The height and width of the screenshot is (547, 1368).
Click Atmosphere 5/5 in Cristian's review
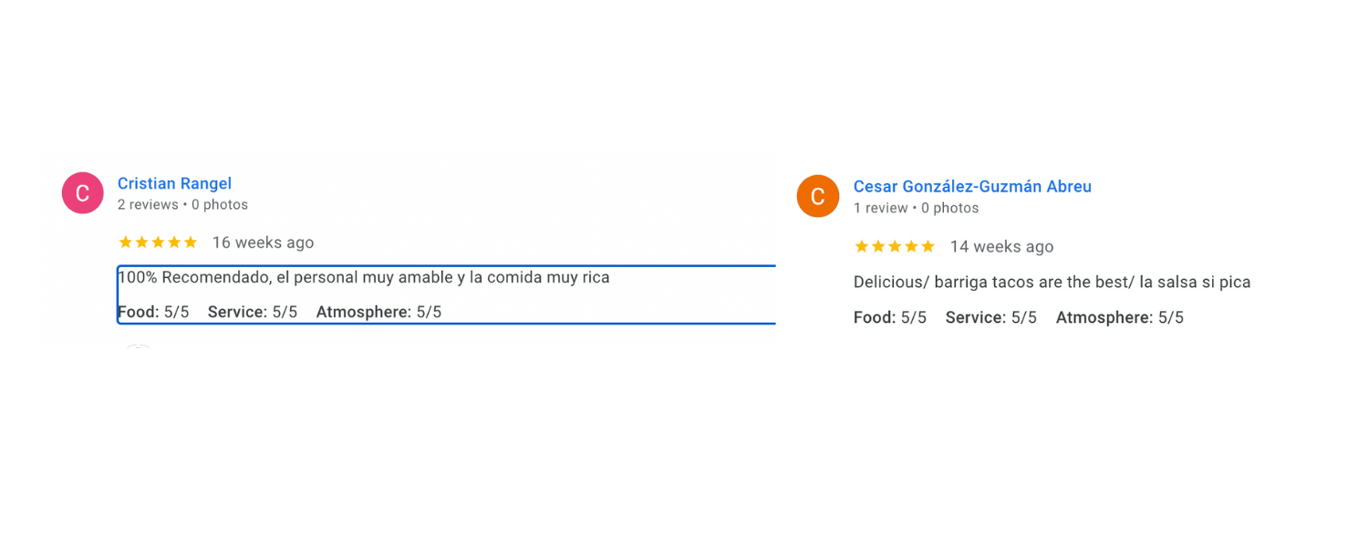pos(378,312)
